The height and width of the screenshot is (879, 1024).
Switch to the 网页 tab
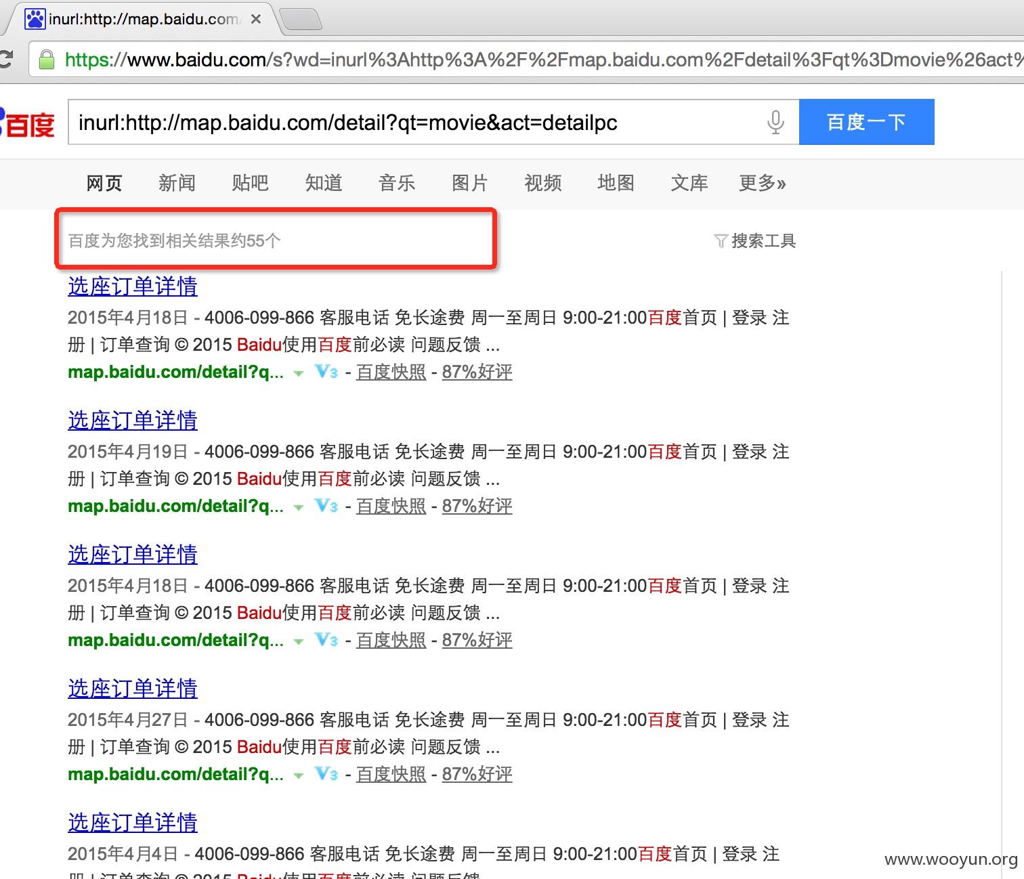(104, 183)
